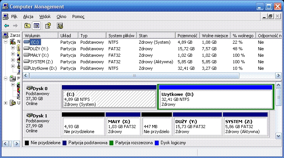284x158 pixels.
Task: Select the 447 MB unallocated block on Dysk 1
Action: coord(156,124)
